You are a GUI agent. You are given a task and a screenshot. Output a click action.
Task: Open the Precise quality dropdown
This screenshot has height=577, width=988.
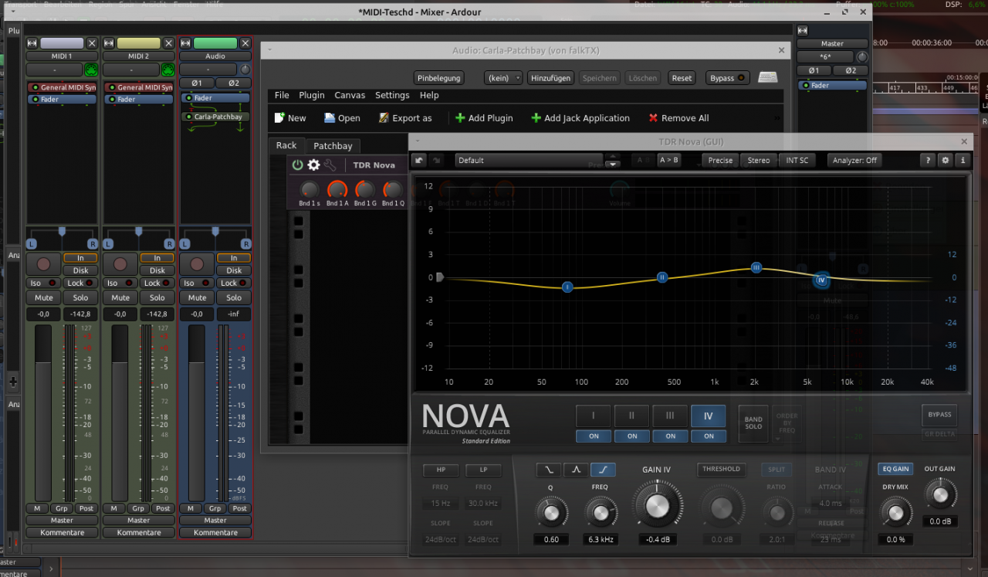[720, 160]
